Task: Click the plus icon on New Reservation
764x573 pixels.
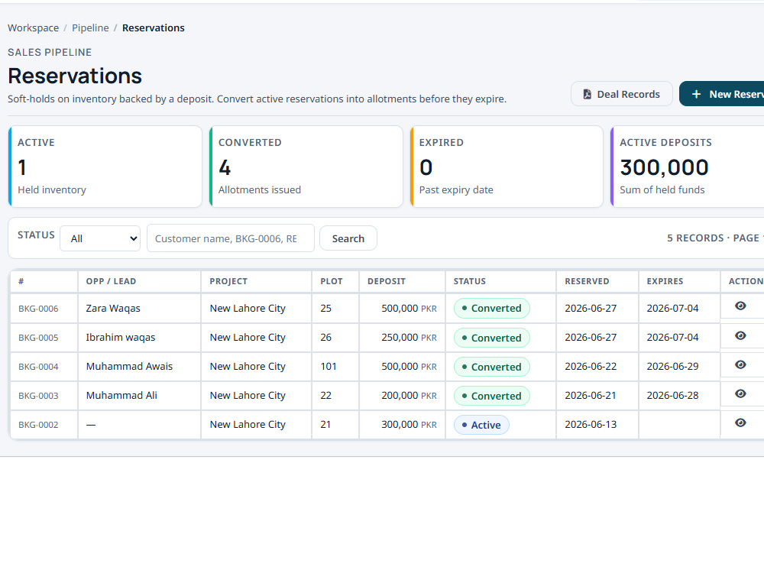Action: 696,94
